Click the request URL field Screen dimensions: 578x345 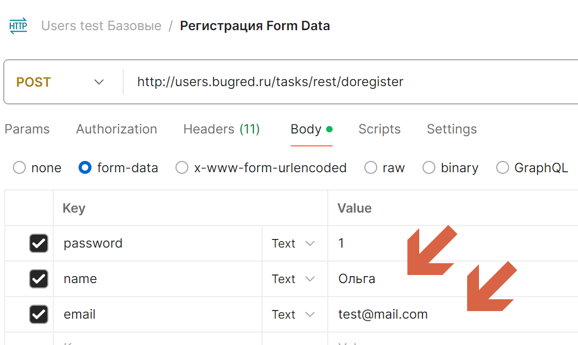[x=350, y=82]
